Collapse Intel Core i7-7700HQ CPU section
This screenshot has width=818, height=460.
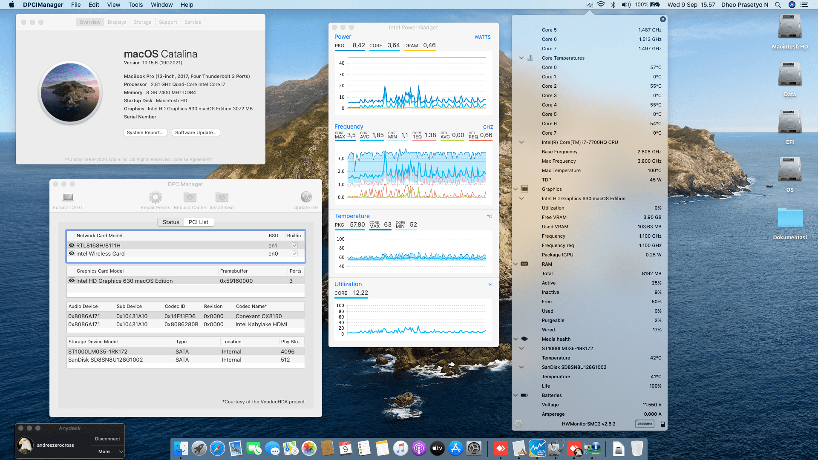click(521, 142)
